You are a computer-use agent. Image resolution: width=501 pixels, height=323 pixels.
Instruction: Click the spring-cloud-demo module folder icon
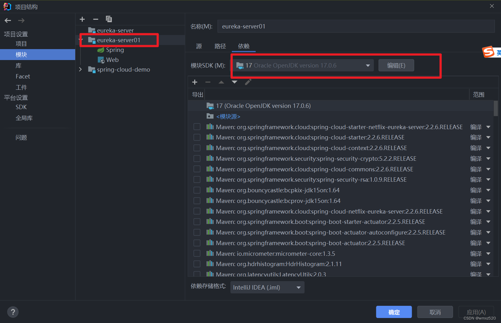92,70
